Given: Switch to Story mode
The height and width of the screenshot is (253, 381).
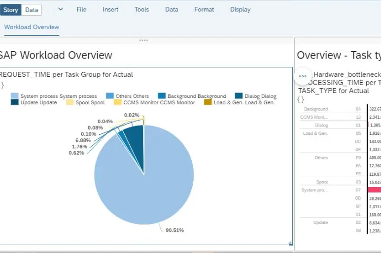Looking at the screenshot, I should 11,10.
